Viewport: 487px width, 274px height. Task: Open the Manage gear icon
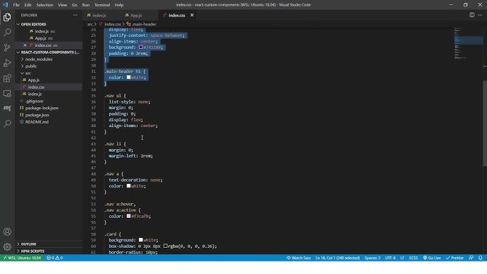click(x=7, y=246)
